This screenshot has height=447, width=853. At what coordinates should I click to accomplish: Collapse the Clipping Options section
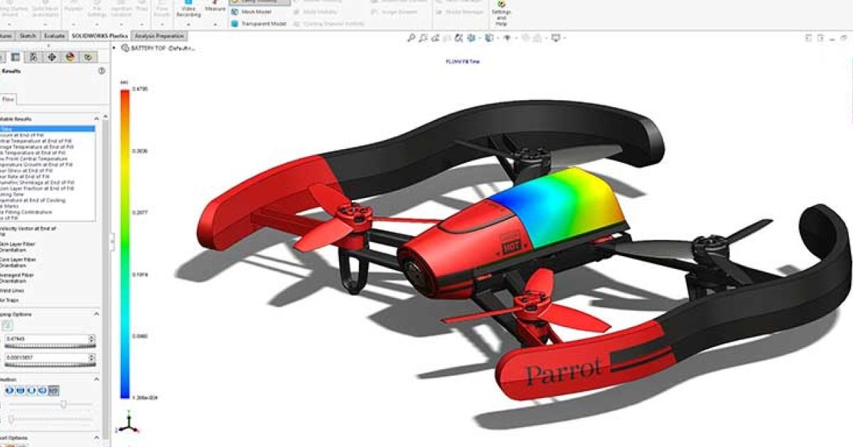(97, 314)
